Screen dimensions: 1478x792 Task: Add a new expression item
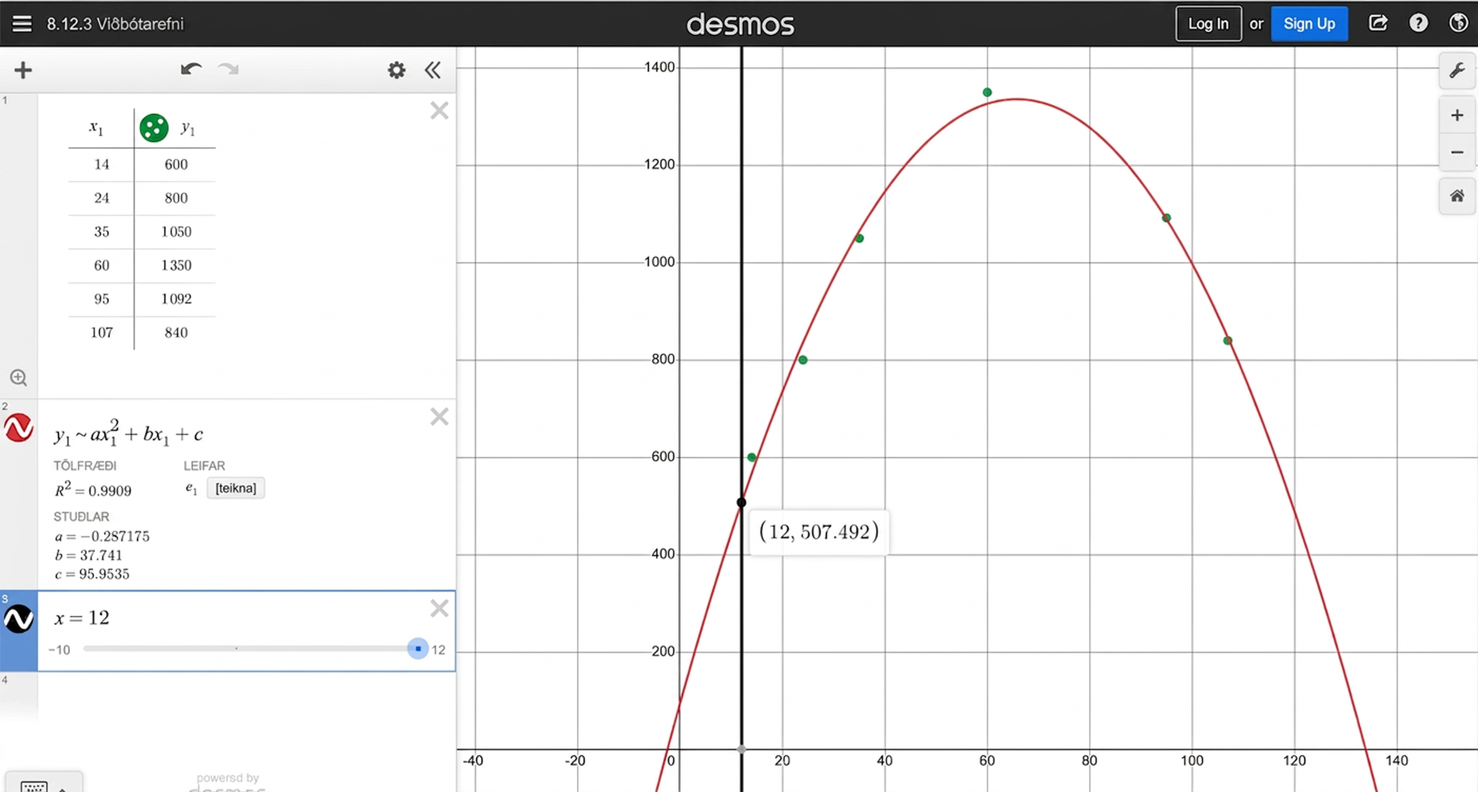[x=23, y=71]
